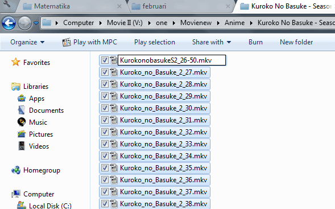The image size is (335, 209).
Task: Open the Organize dropdown menu
Action: (27, 42)
